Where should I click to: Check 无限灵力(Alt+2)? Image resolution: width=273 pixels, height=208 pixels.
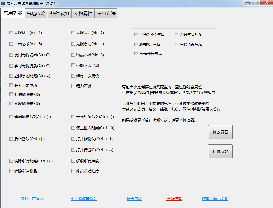[x=73, y=33]
